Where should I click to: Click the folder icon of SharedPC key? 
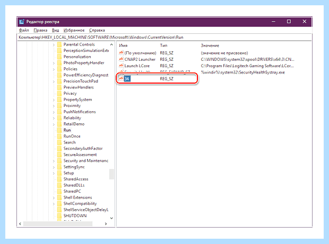59,191
